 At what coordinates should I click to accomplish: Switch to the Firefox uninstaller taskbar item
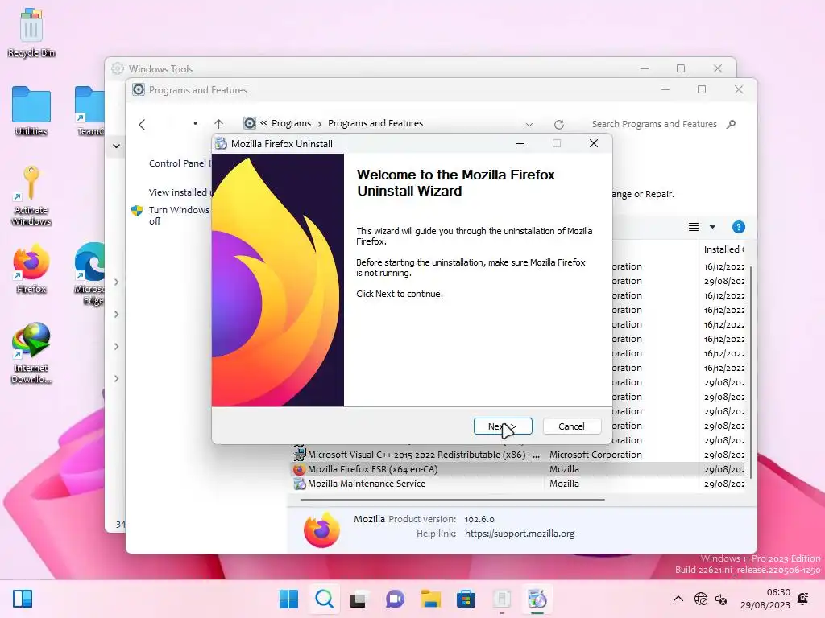[537, 599]
